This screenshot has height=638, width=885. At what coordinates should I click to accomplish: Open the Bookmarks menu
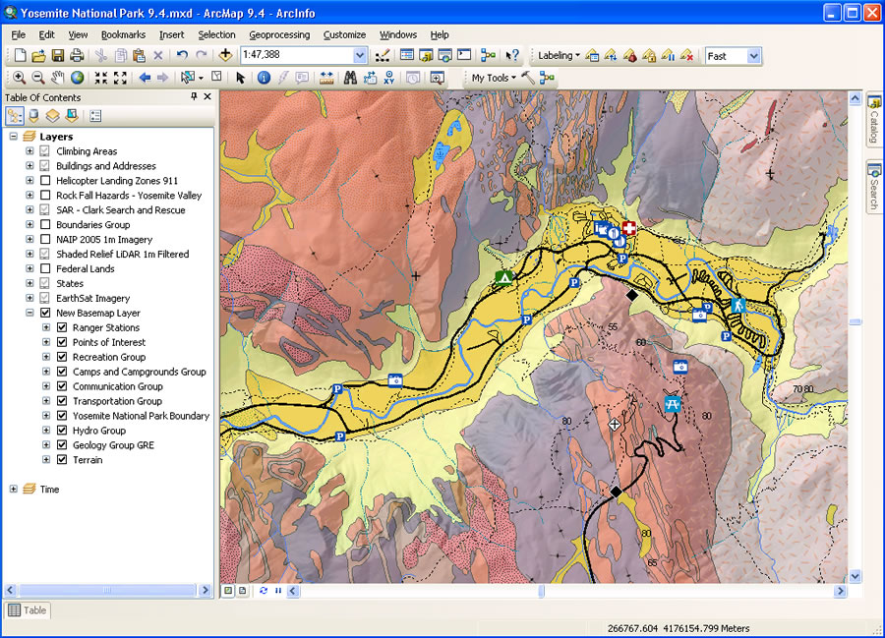(123, 34)
